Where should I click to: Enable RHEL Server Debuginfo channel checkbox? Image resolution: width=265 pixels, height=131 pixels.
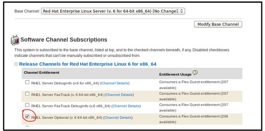pos(27,82)
